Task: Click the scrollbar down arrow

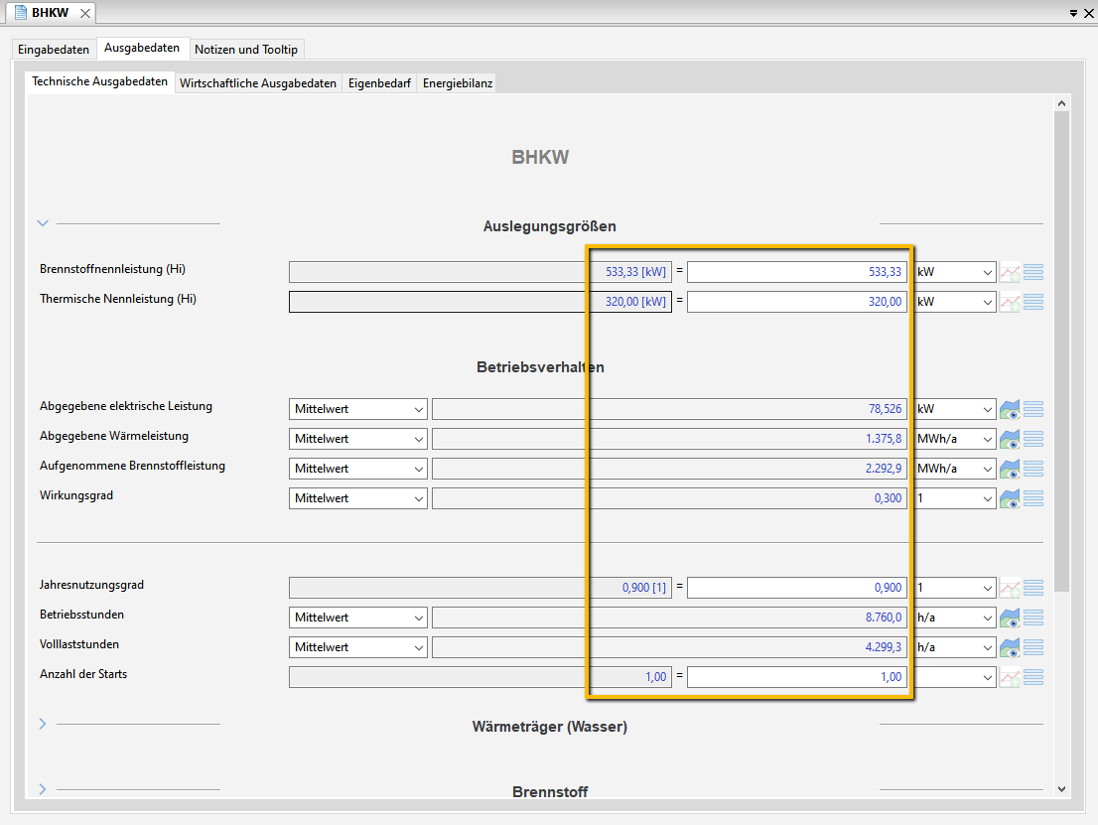Action: point(1061,789)
